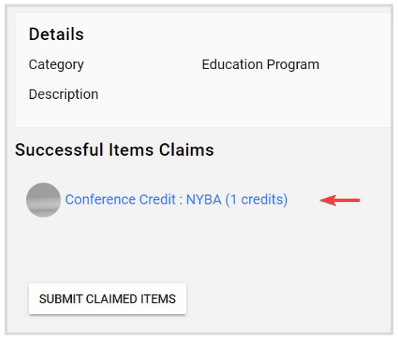Open the Conference Credit : NYBA link

click(176, 199)
